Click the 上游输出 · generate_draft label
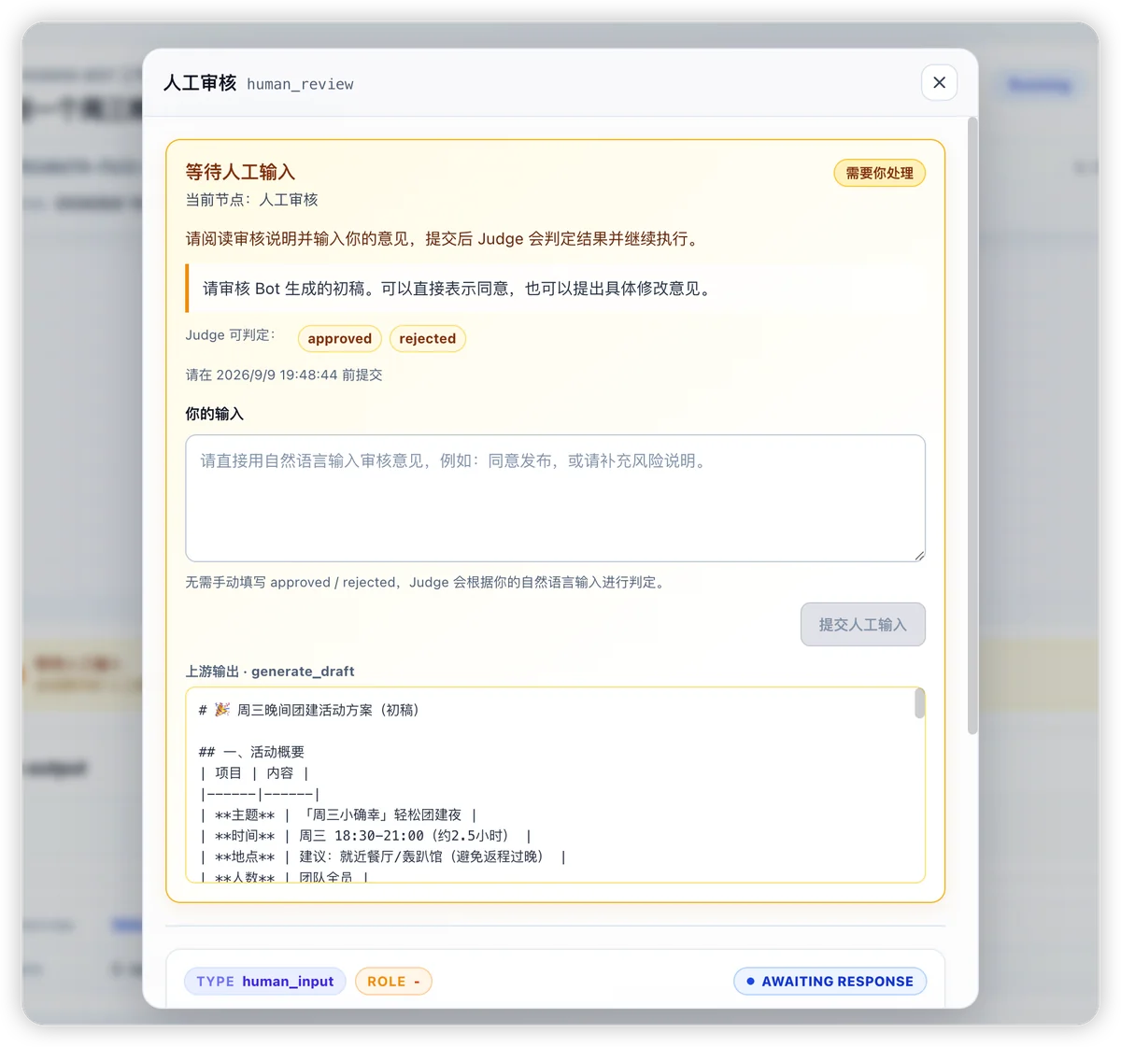Viewport: 1121px width, 1047px height. point(270,671)
